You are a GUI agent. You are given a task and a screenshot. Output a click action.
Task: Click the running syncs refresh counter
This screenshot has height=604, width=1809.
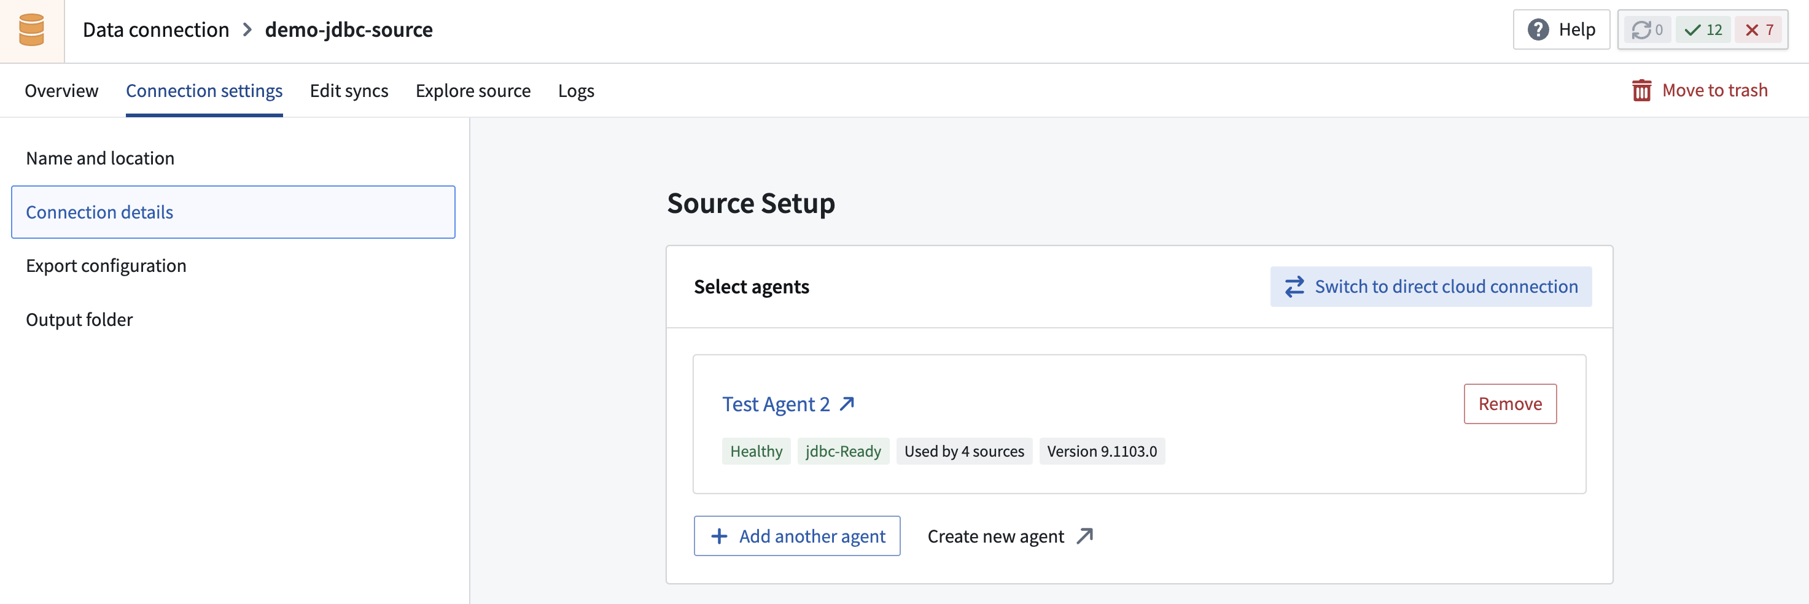click(x=1646, y=30)
